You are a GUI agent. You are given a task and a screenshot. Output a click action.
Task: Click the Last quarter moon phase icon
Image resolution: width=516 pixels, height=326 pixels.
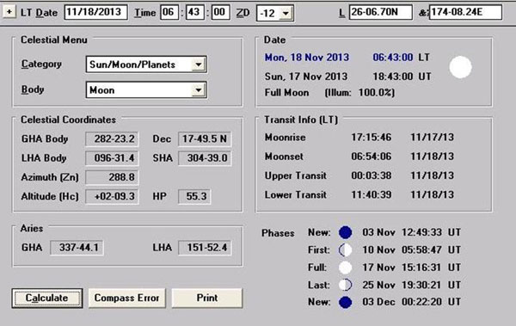[x=345, y=285]
